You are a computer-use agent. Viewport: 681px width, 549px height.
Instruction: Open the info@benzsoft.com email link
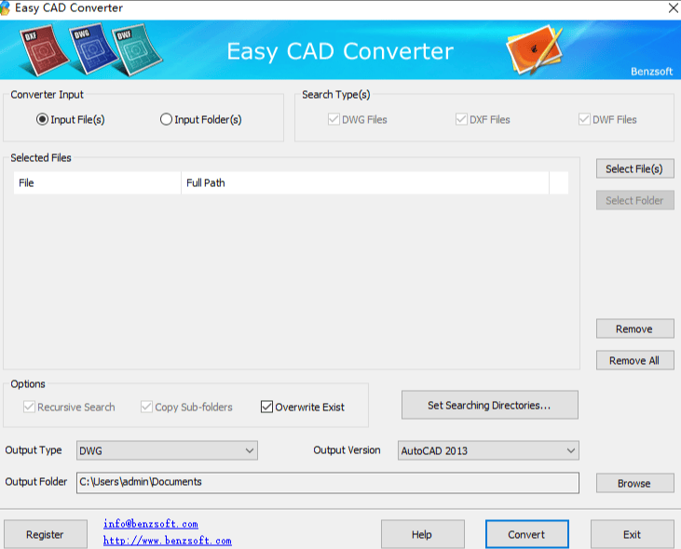click(151, 524)
